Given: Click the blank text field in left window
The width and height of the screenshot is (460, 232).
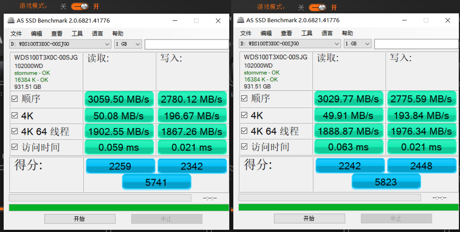Looking at the screenshot, I should [x=186, y=45].
